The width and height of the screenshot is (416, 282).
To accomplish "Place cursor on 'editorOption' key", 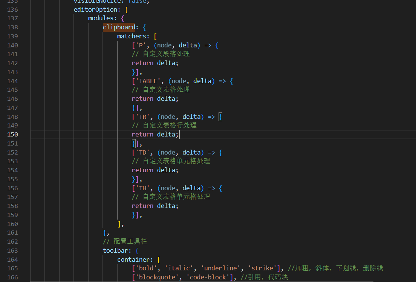I will coord(95,9).
